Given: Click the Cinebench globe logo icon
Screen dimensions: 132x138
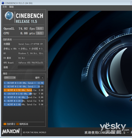Looking at the screenshot, I should tap(9, 16).
